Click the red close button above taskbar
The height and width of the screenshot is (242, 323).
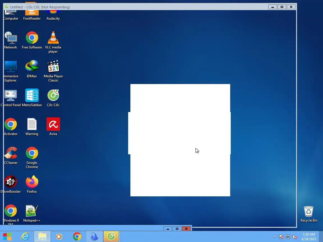click(186, 229)
